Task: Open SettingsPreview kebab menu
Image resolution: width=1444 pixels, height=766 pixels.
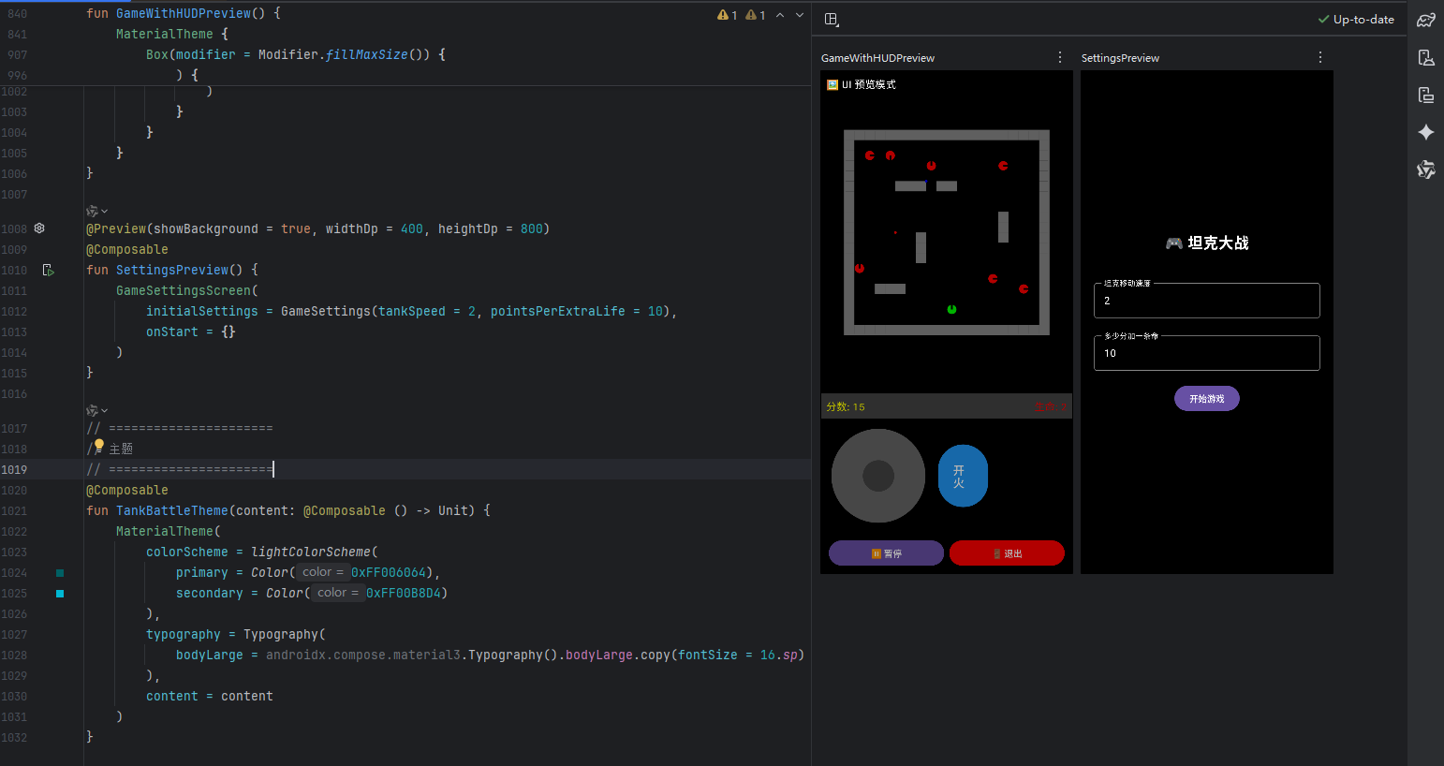Action: (x=1320, y=57)
